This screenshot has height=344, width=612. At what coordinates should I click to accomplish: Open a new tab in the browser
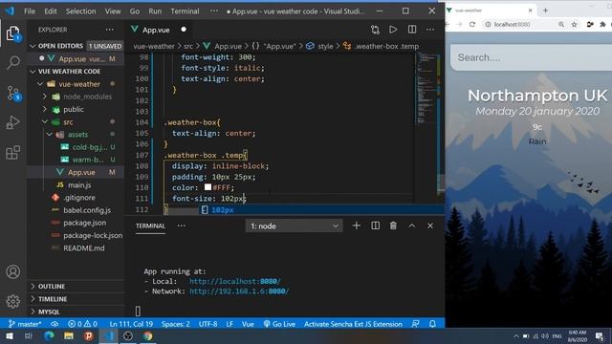point(545,11)
